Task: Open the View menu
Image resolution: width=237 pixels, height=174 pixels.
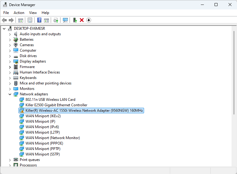Action: (x=33, y=13)
